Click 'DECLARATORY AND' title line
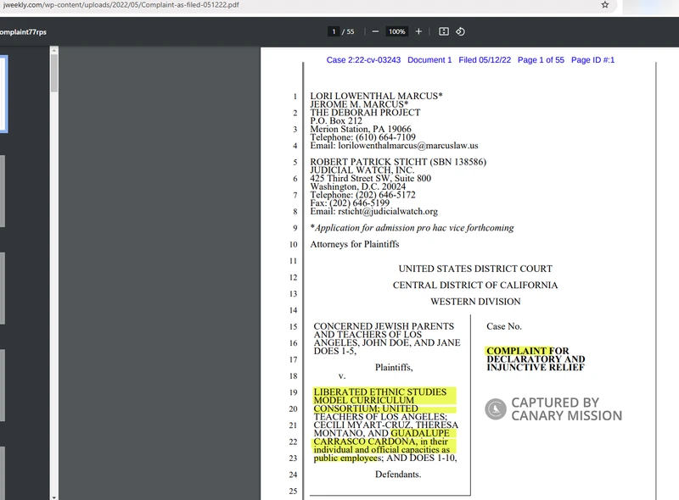Screen dimensions: 679x500 point(536,359)
